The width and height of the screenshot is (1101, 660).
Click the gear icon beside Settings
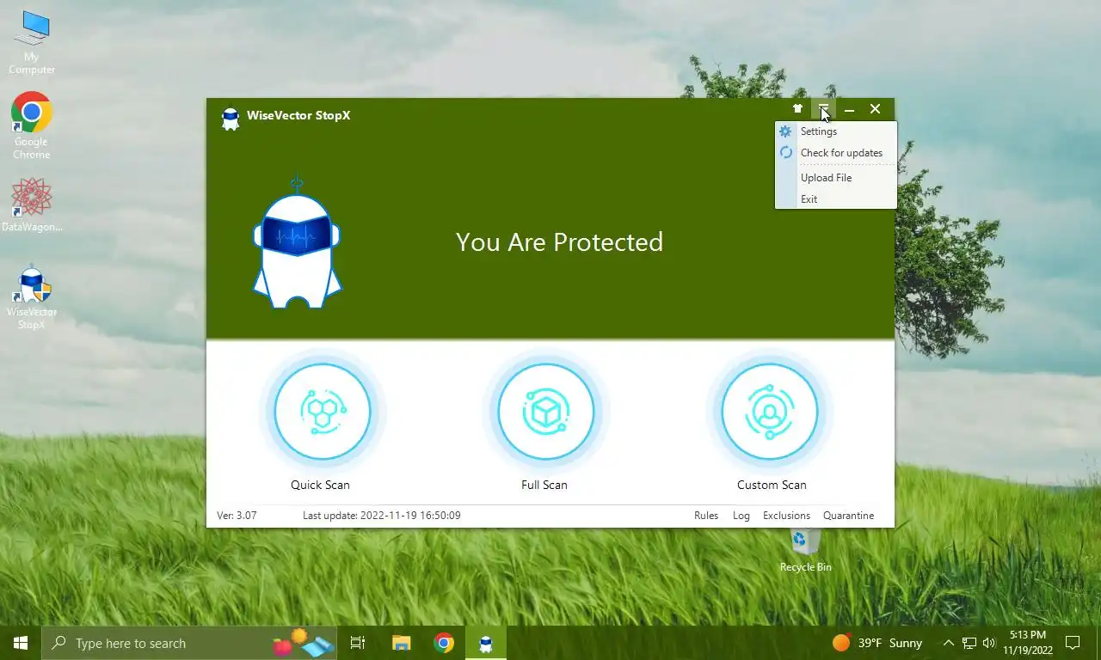(785, 131)
